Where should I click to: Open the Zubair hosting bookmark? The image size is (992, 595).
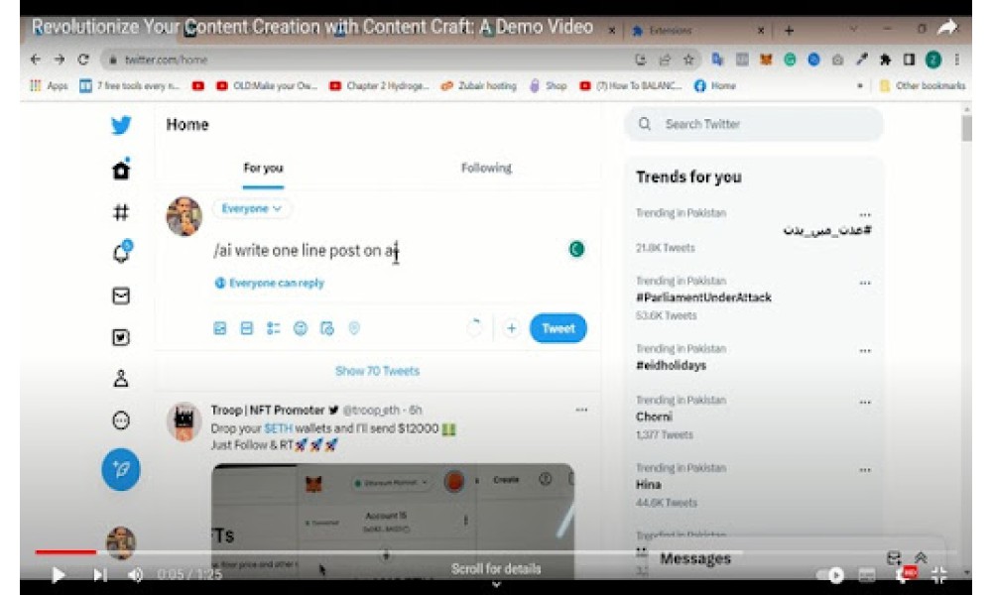[479, 85]
